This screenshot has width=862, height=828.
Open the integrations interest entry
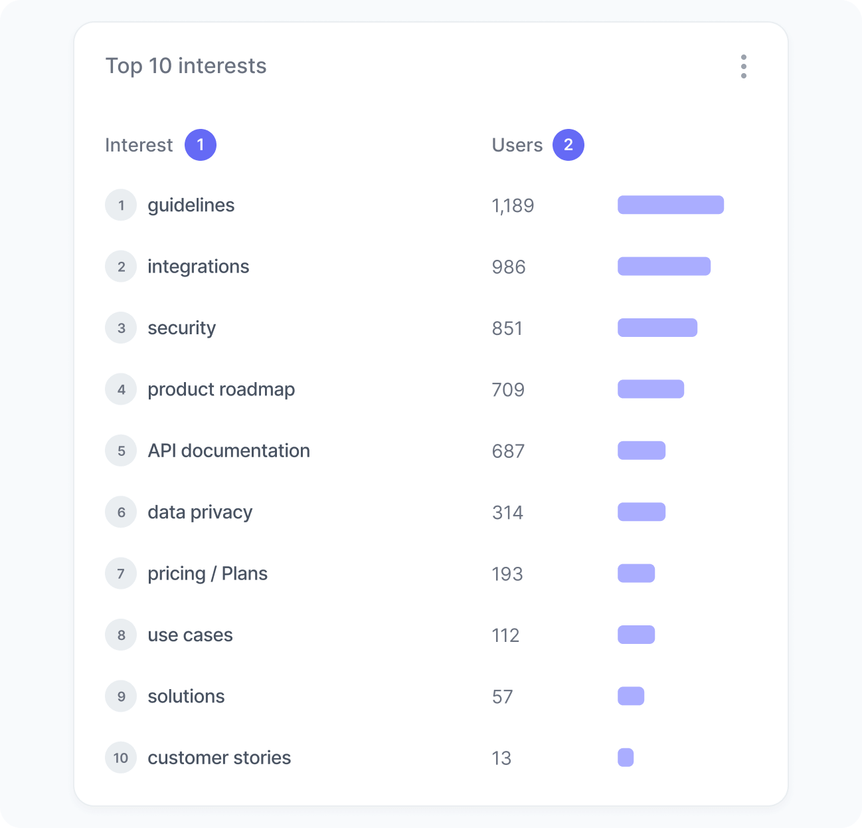[x=199, y=266]
